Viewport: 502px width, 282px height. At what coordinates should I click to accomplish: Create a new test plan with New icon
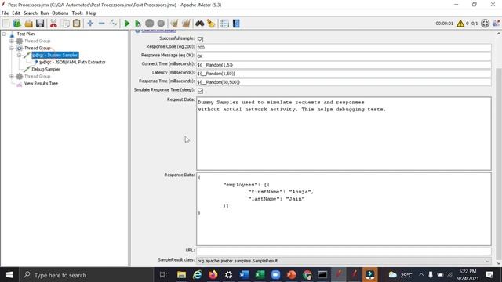coord(5,23)
